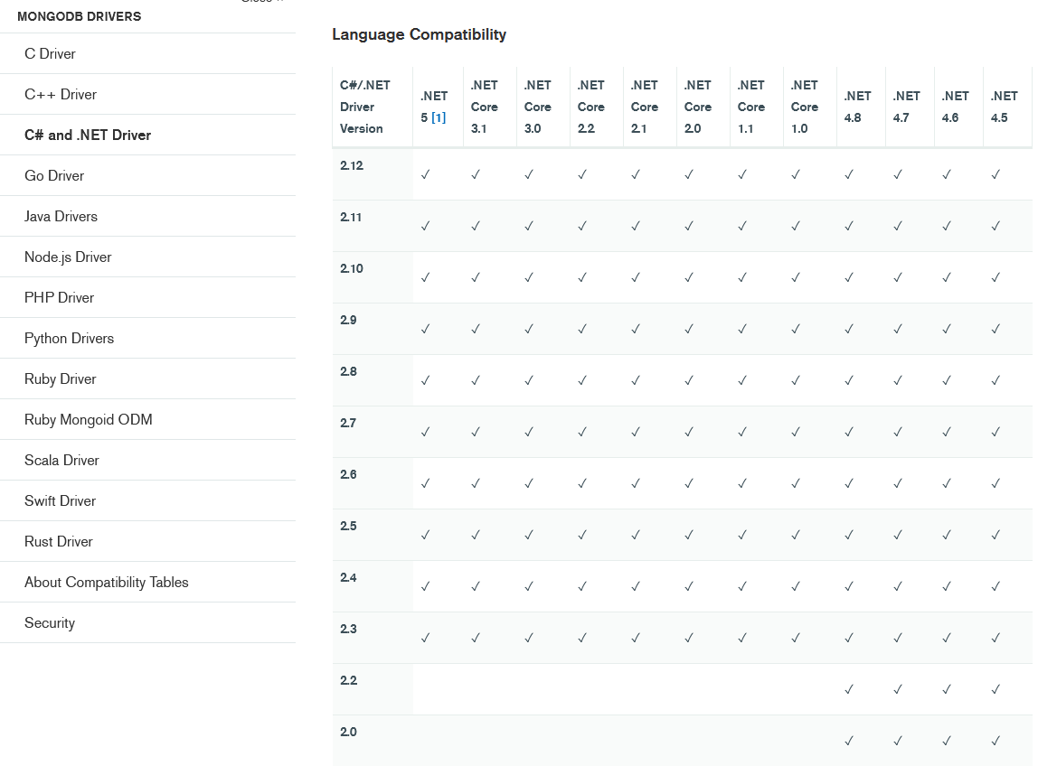Screen dimensions: 1038x766
Task: Open the Rust Driver page
Action: 58,541
